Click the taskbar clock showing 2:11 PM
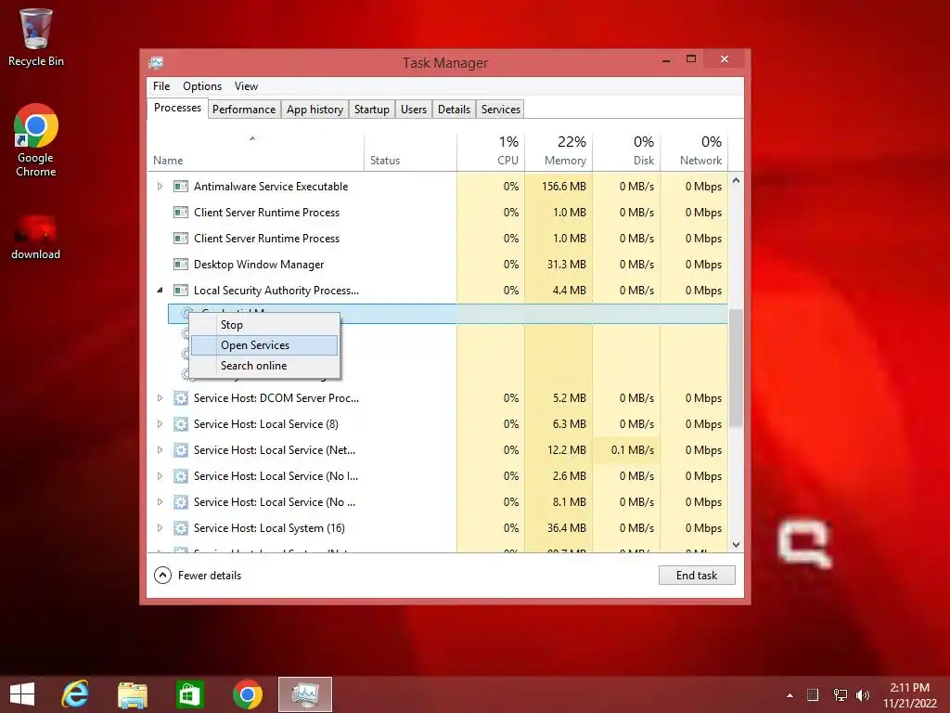This screenshot has width=950, height=713. pos(909,695)
